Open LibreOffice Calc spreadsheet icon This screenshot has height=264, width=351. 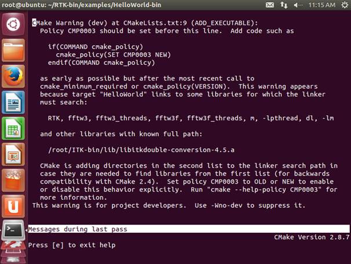(13, 128)
